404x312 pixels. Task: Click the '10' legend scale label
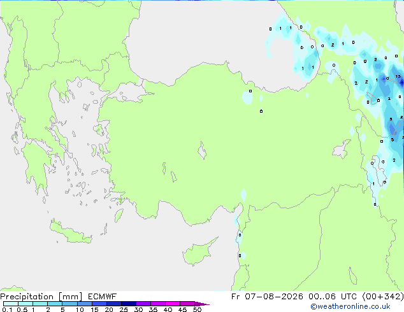pyautogui.click(x=80, y=309)
